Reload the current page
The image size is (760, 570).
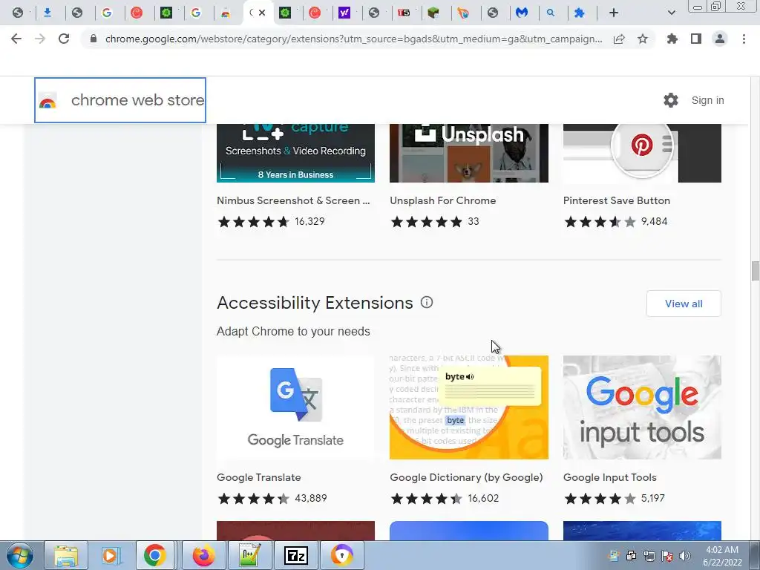(x=64, y=39)
